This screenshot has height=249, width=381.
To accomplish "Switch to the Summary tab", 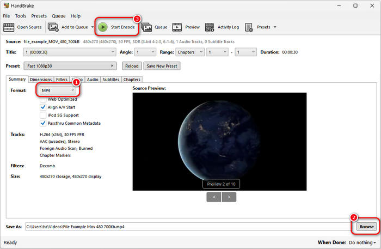I will click(17, 79).
